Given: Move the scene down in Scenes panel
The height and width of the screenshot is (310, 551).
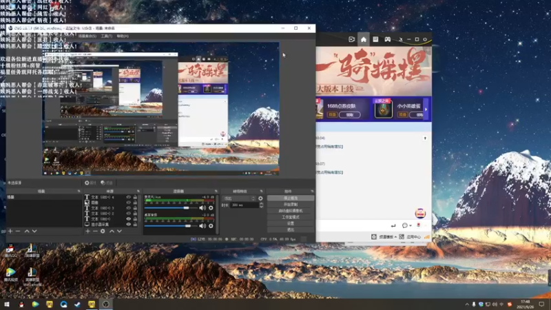Looking at the screenshot, I should tap(34, 231).
